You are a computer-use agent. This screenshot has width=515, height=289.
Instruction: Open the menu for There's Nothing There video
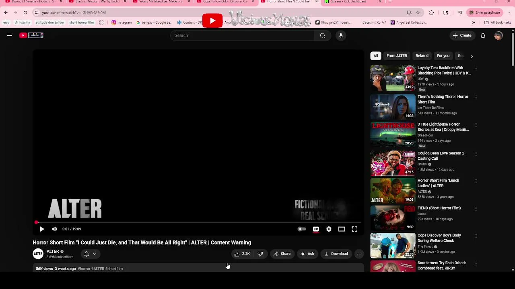tap(476, 98)
